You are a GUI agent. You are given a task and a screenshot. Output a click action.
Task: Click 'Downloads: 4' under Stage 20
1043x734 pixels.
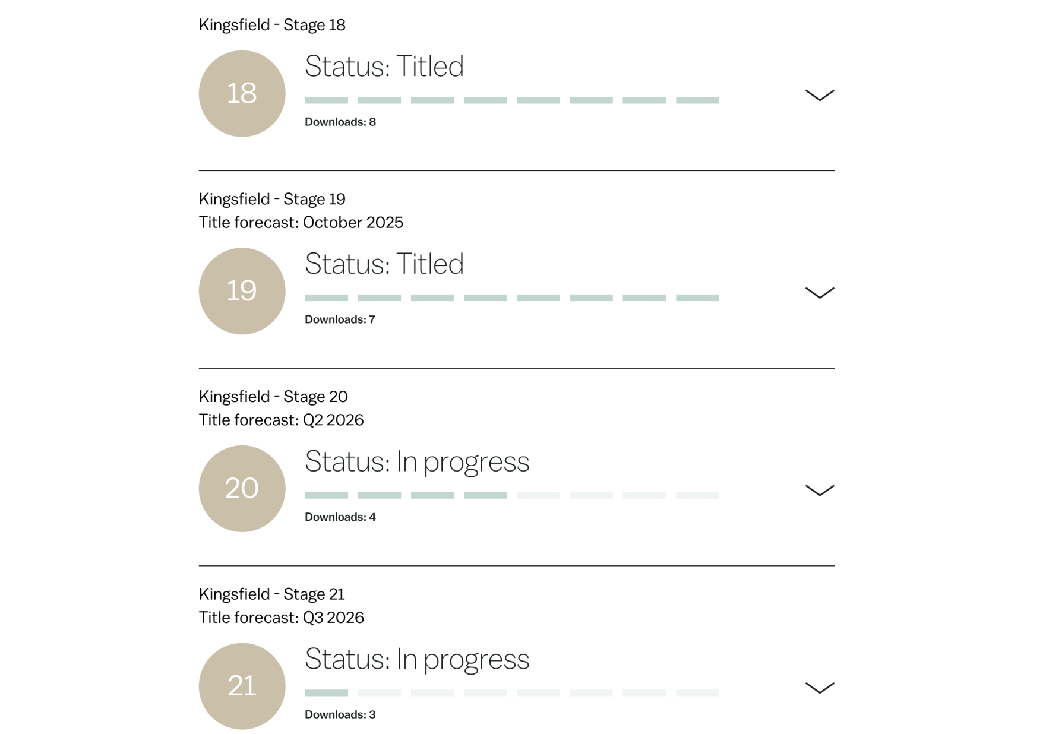pyautogui.click(x=340, y=517)
